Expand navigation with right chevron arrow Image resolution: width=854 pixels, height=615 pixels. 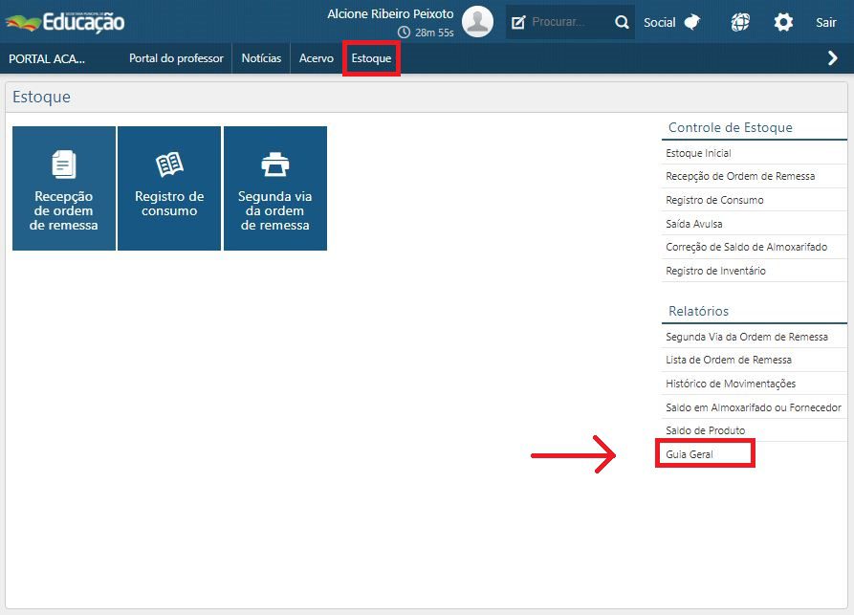[832, 58]
